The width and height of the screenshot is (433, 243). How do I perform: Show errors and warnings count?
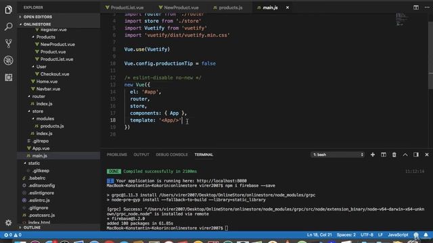[13, 235]
